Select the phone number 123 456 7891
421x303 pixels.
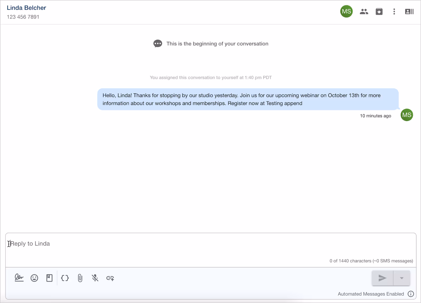tap(23, 17)
